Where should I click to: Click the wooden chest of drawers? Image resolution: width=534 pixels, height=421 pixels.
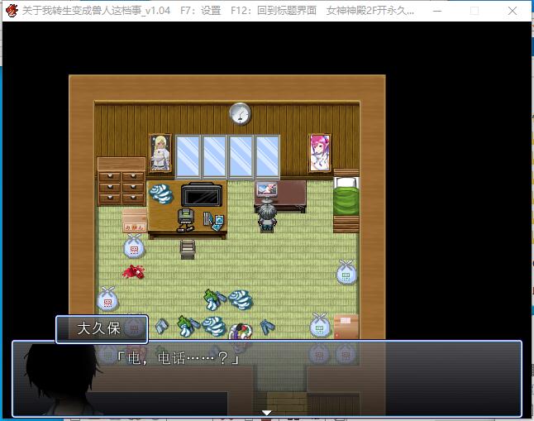122,184
